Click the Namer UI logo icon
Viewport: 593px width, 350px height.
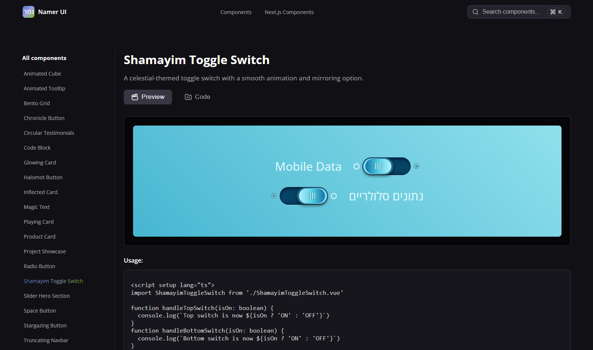coord(28,12)
